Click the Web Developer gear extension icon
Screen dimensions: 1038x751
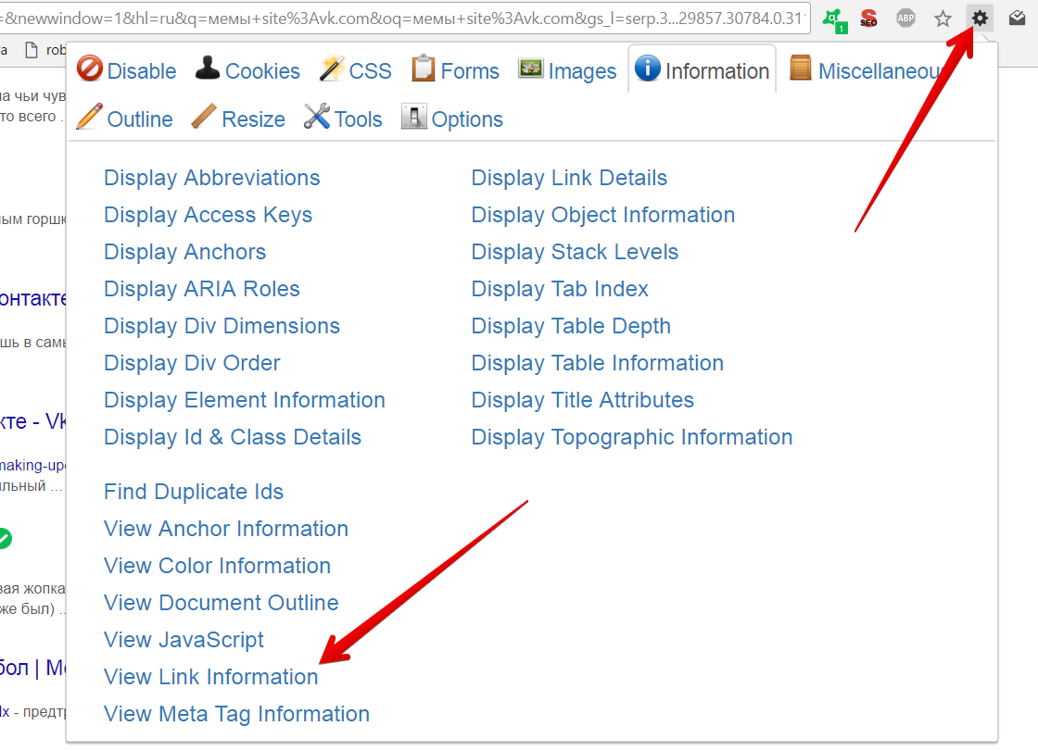[980, 18]
